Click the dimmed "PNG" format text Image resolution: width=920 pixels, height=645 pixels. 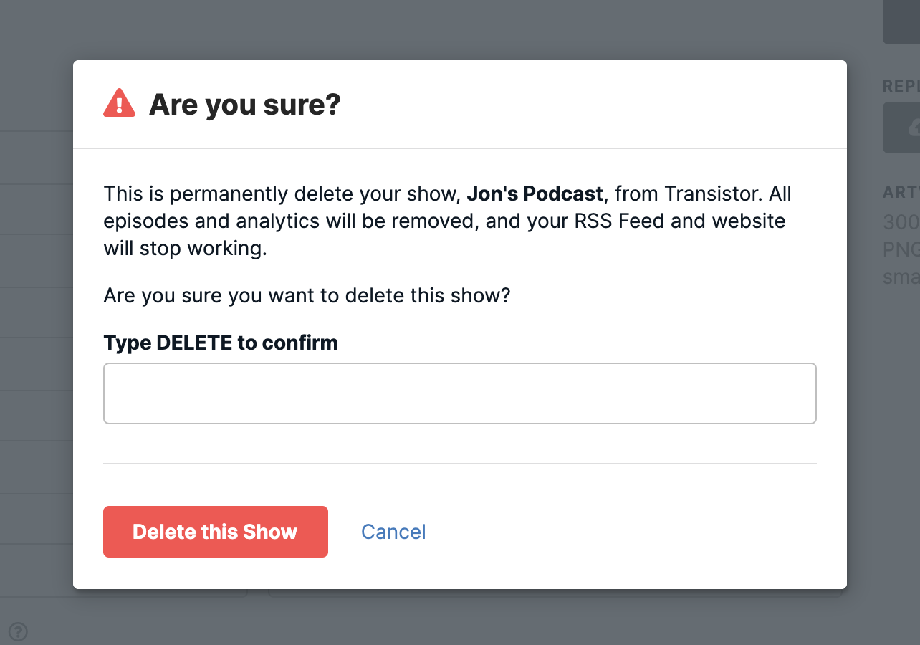pyautogui.click(x=901, y=249)
